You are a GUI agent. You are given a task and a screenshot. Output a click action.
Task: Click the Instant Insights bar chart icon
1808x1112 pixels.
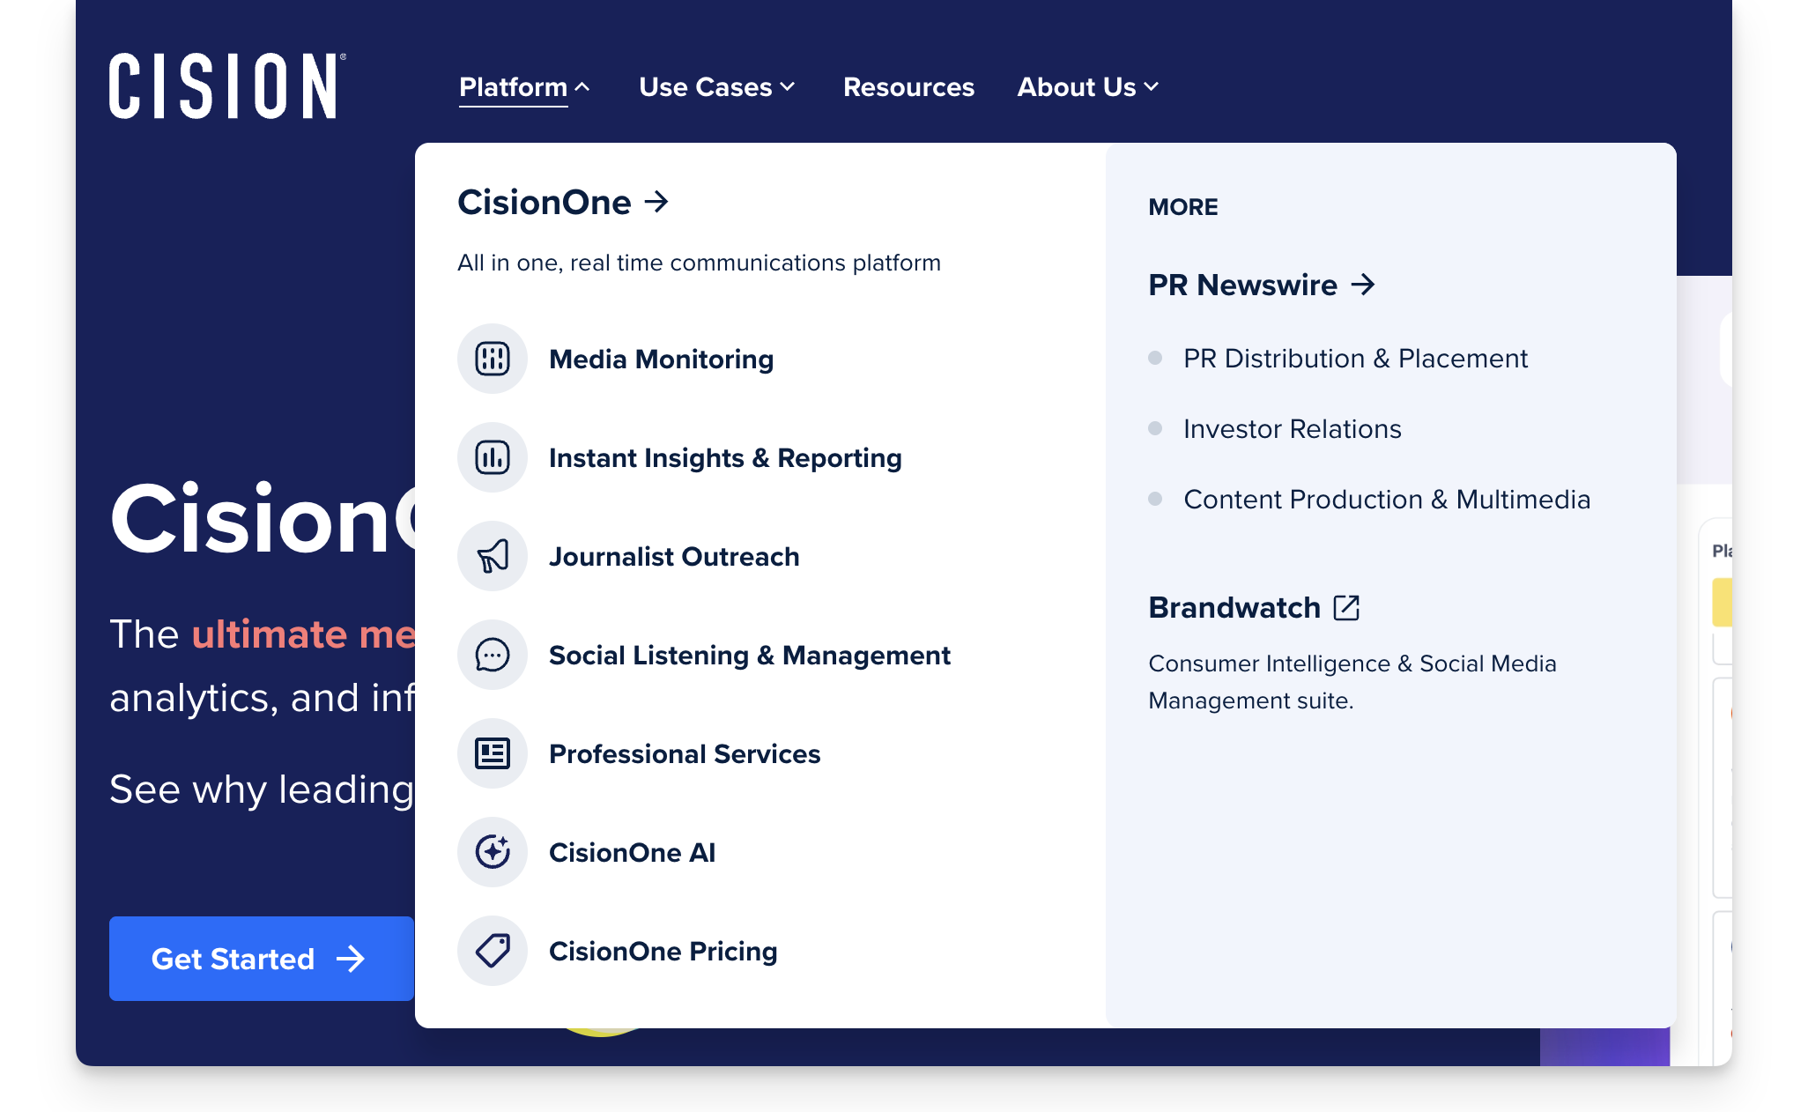pyautogui.click(x=493, y=457)
